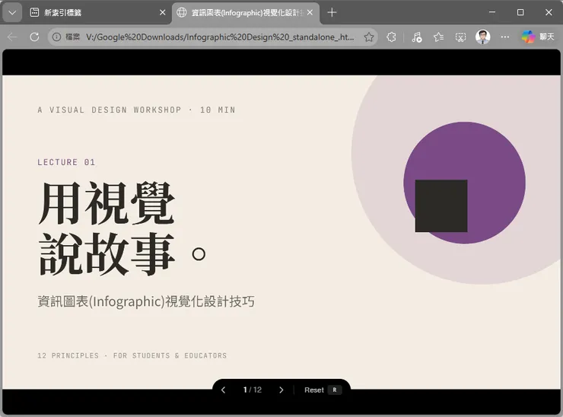Close the Infographic tab

pyautogui.click(x=310, y=13)
